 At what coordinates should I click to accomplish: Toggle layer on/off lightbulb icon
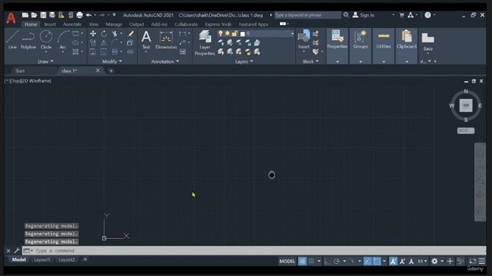[220, 33]
